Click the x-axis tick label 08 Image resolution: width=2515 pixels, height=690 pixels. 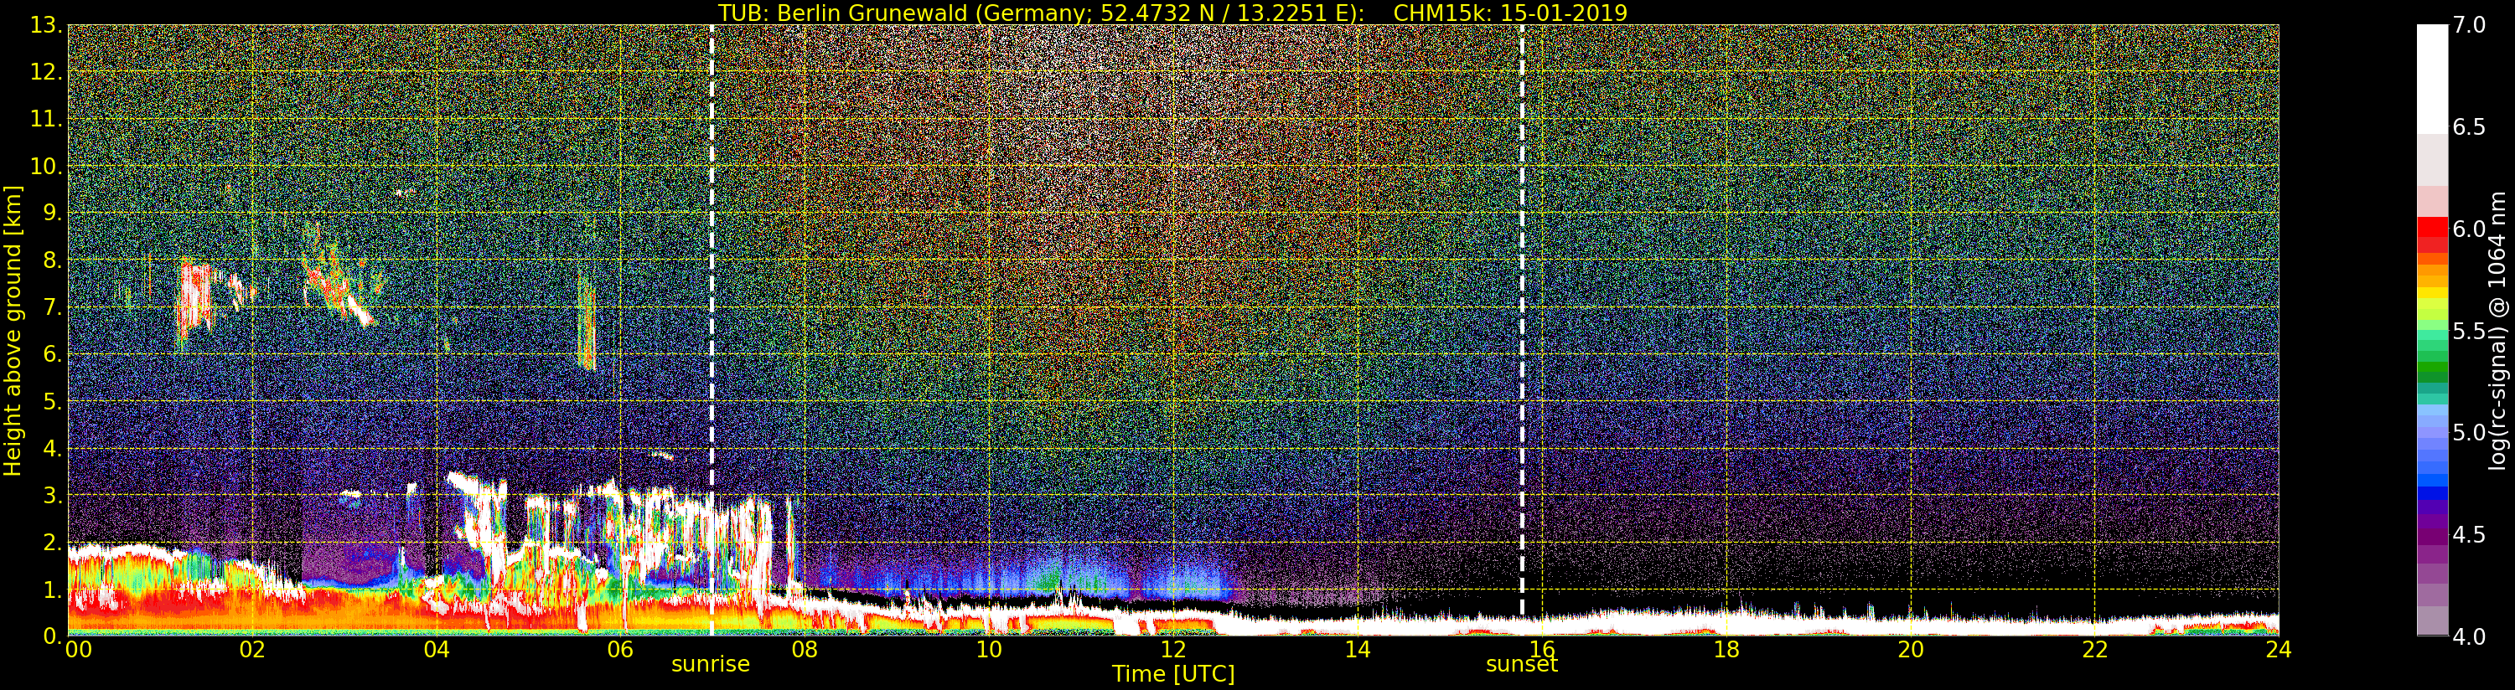805,649
